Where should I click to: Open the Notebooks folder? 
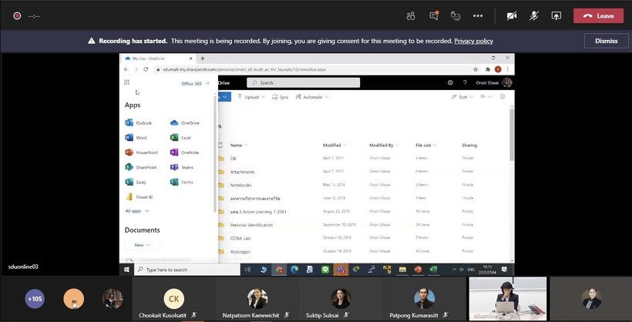(x=240, y=186)
